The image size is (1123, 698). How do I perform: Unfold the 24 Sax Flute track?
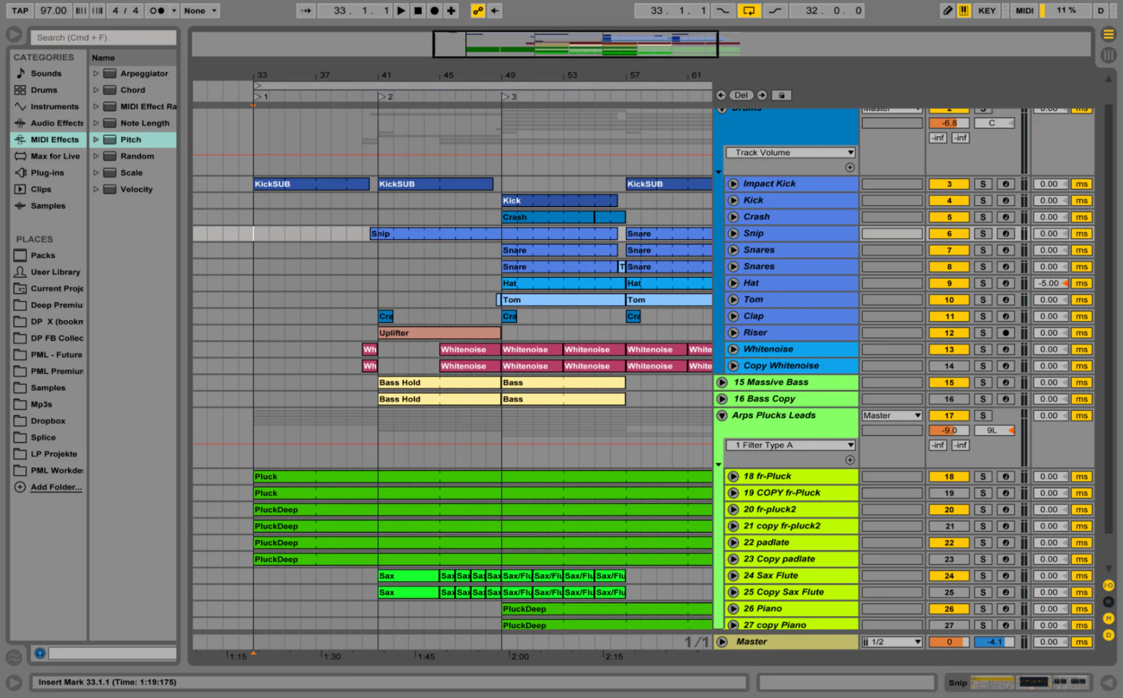tap(733, 575)
